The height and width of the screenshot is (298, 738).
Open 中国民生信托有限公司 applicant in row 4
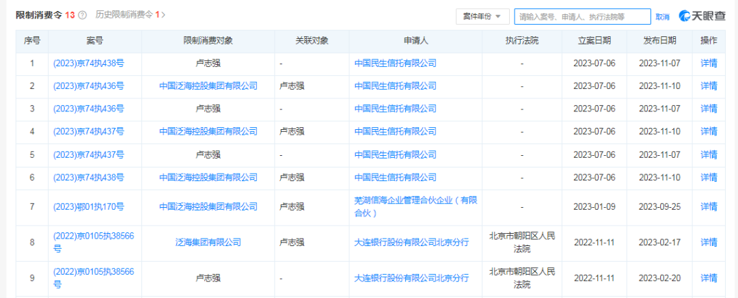pyautogui.click(x=396, y=131)
